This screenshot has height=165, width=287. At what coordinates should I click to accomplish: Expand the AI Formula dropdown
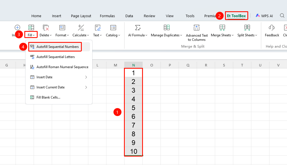pos(146,35)
